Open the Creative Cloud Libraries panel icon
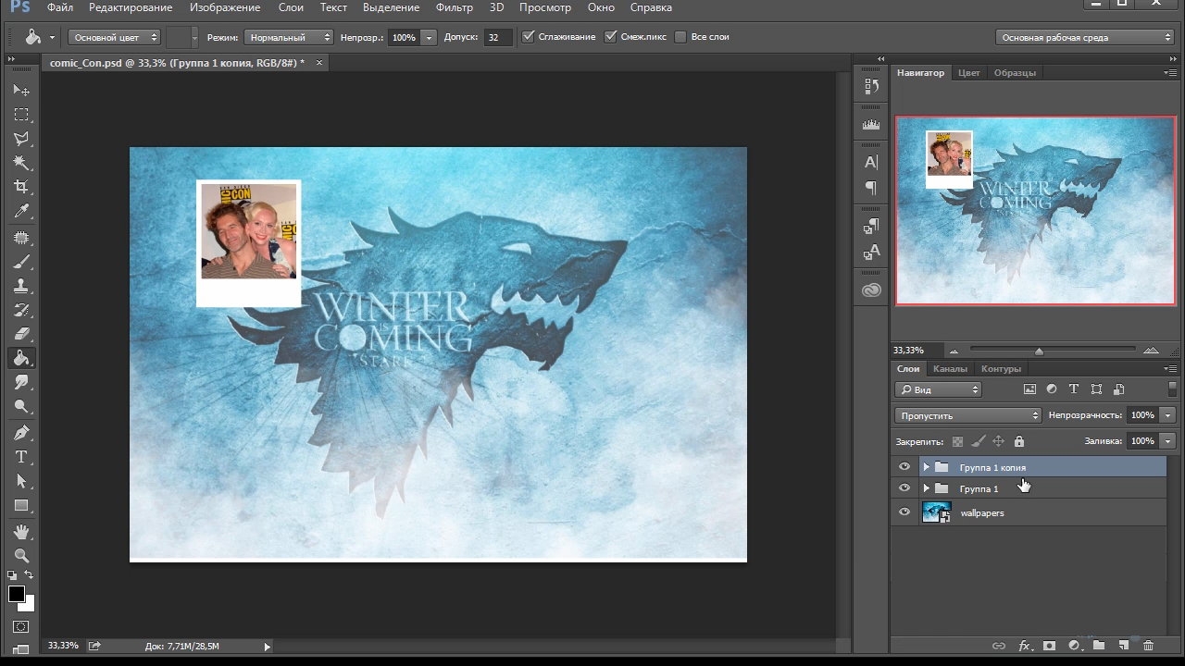The height and width of the screenshot is (666, 1185). 871,290
